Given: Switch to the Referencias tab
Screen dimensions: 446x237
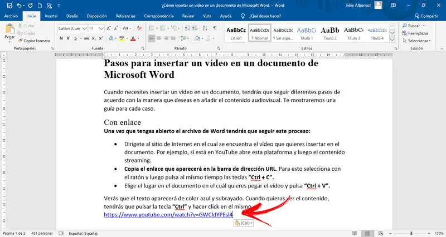Looking at the screenshot, I should (125, 16).
